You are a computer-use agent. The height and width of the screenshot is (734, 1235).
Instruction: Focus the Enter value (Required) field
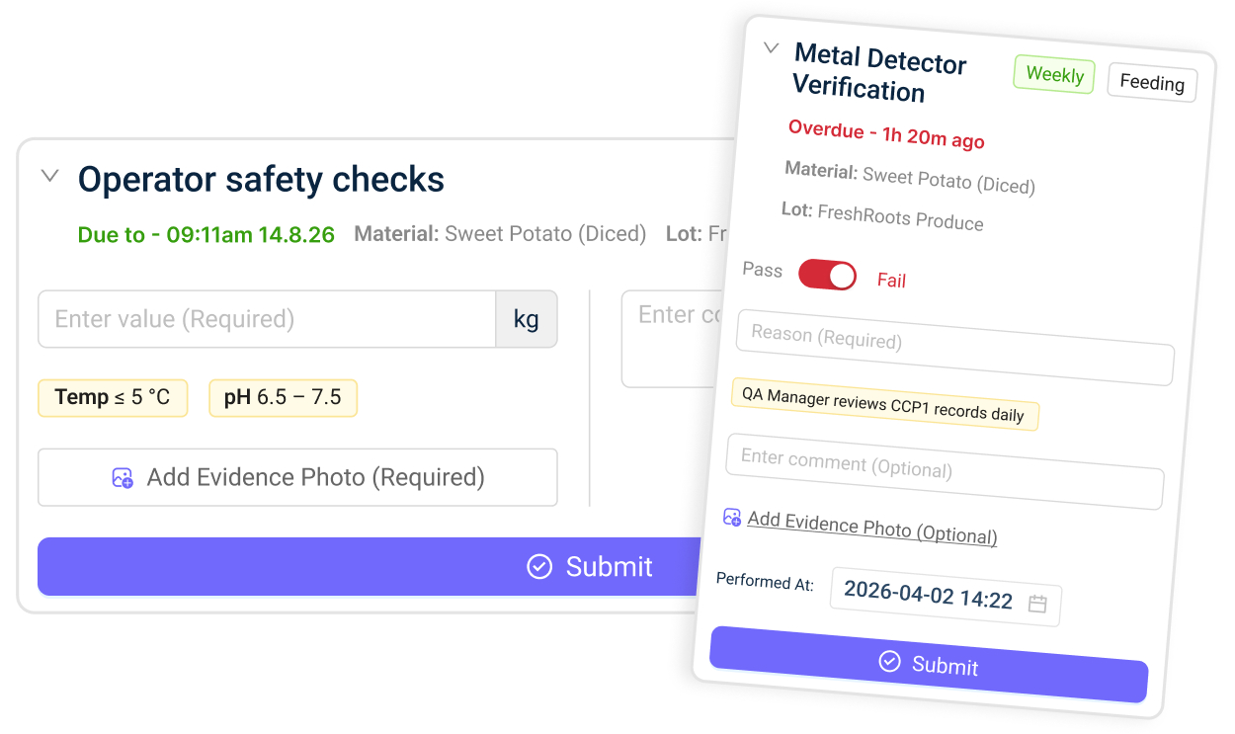point(267,319)
